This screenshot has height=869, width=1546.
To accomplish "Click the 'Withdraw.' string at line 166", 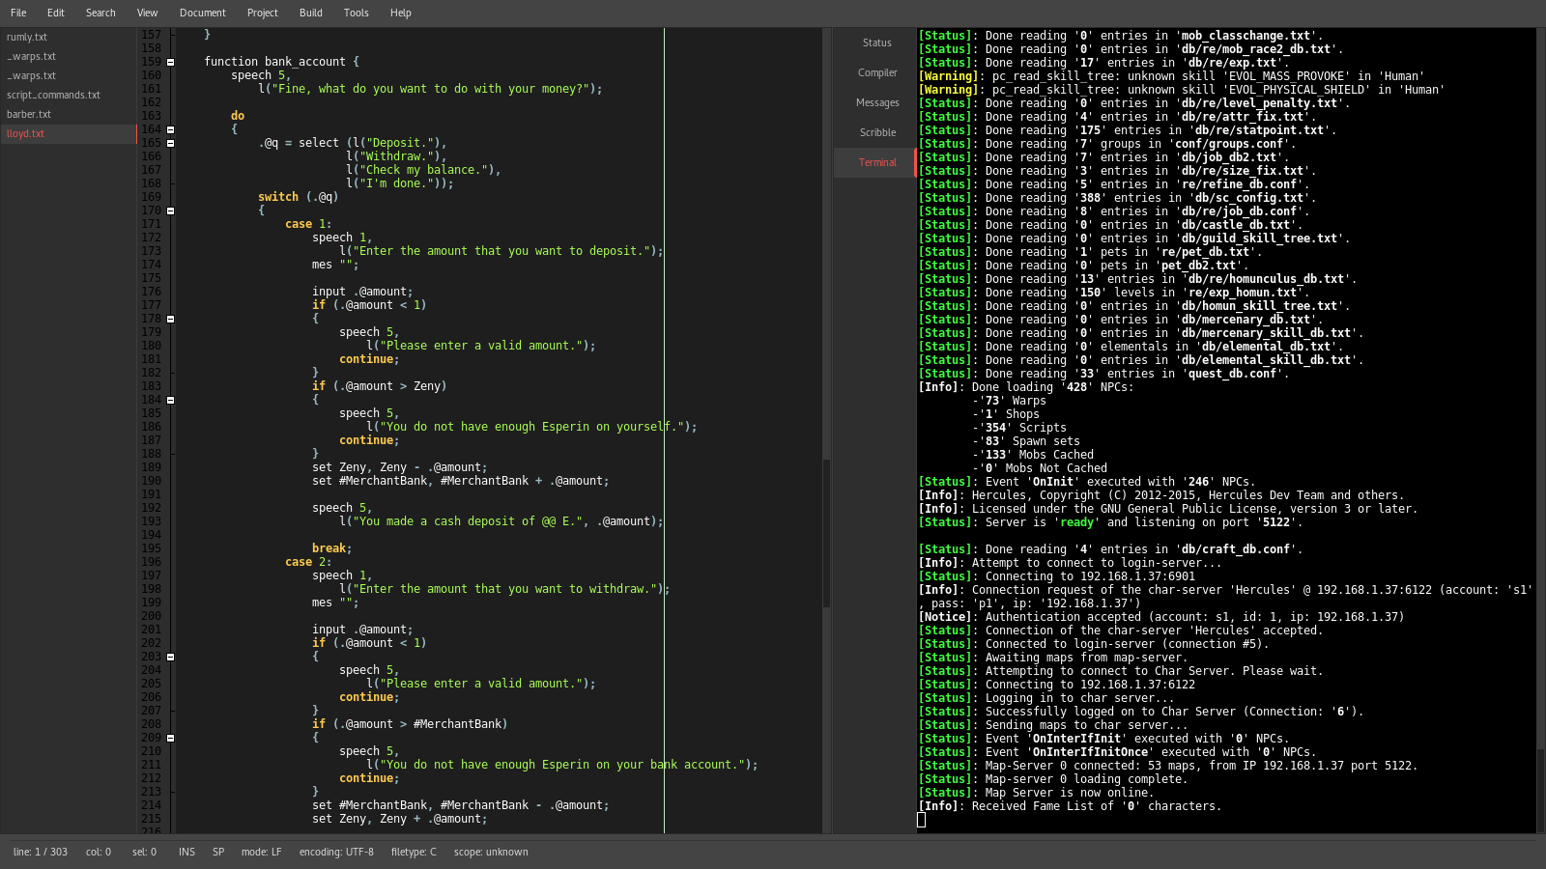I will pyautogui.click(x=395, y=156).
